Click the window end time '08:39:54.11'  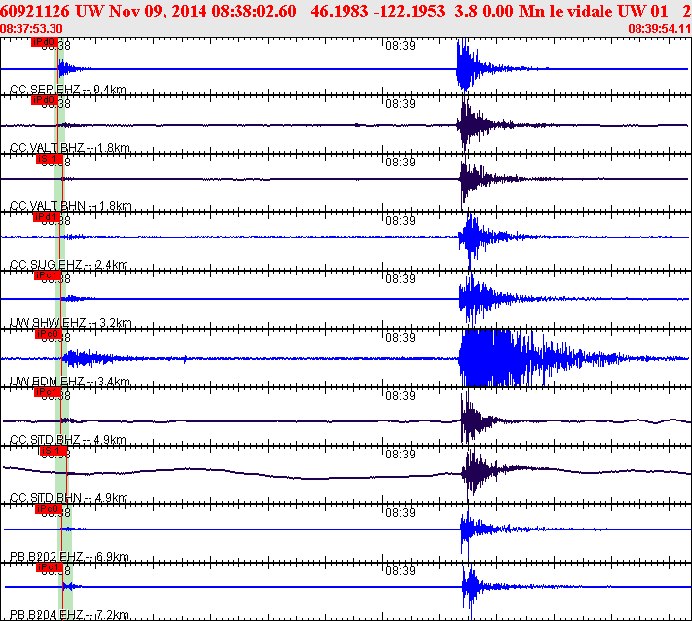pos(659,29)
